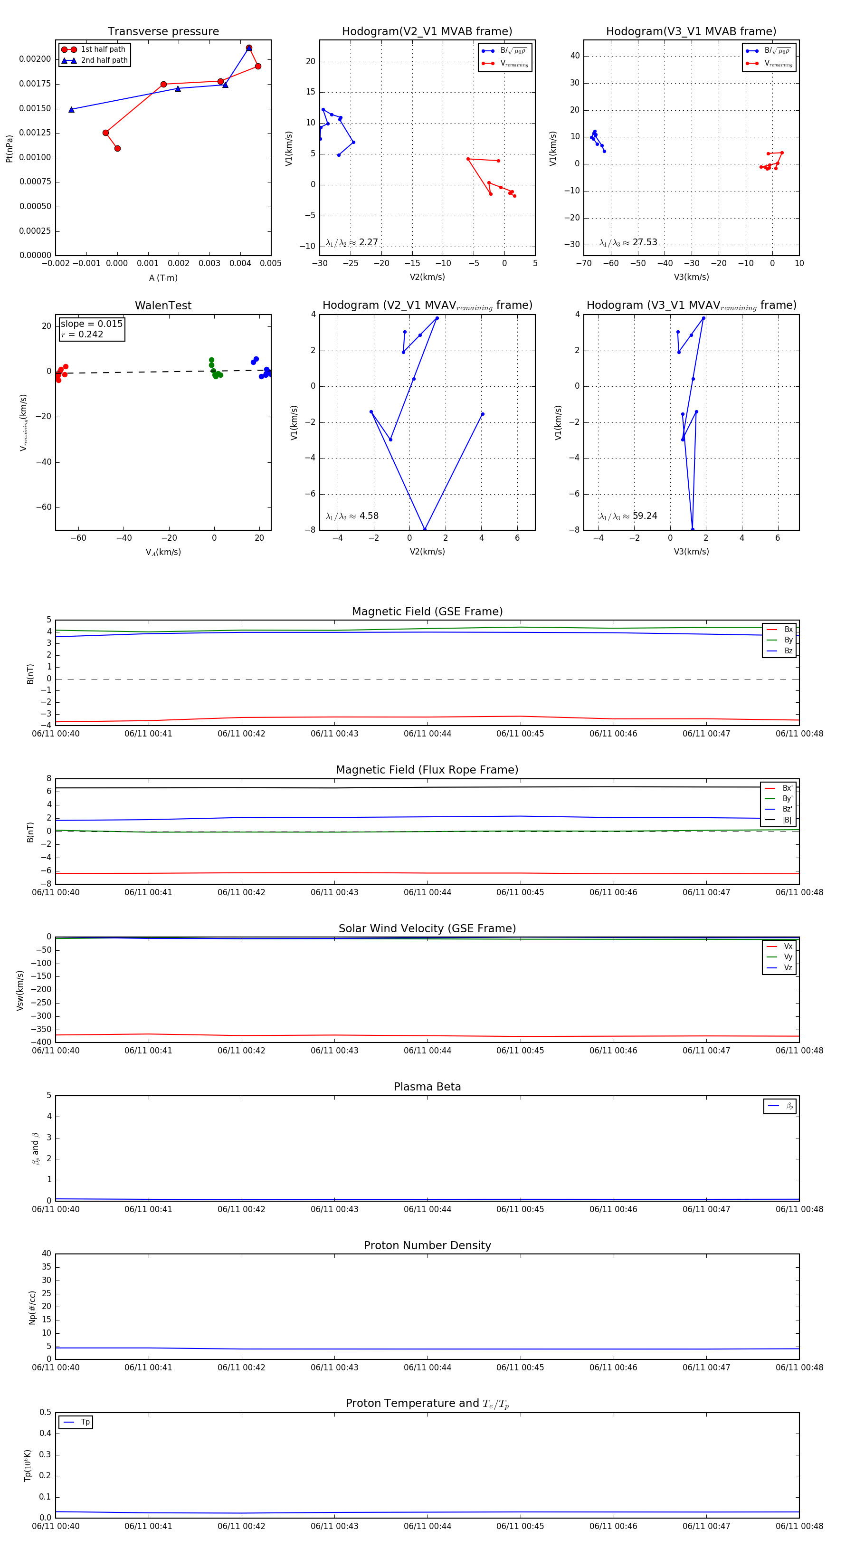Click '06/11 00:48' tick under Proton Temperature plot
The height and width of the screenshot is (1568, 855).
click(x=799, y=1526)
